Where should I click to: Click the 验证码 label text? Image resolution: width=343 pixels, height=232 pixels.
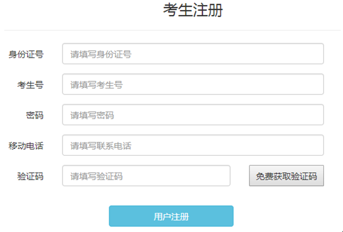pos(30,176)
